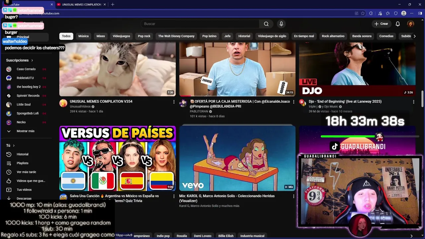Open Historial in the sidebar
Screen dimensions: 425x239
click(23, 154)
